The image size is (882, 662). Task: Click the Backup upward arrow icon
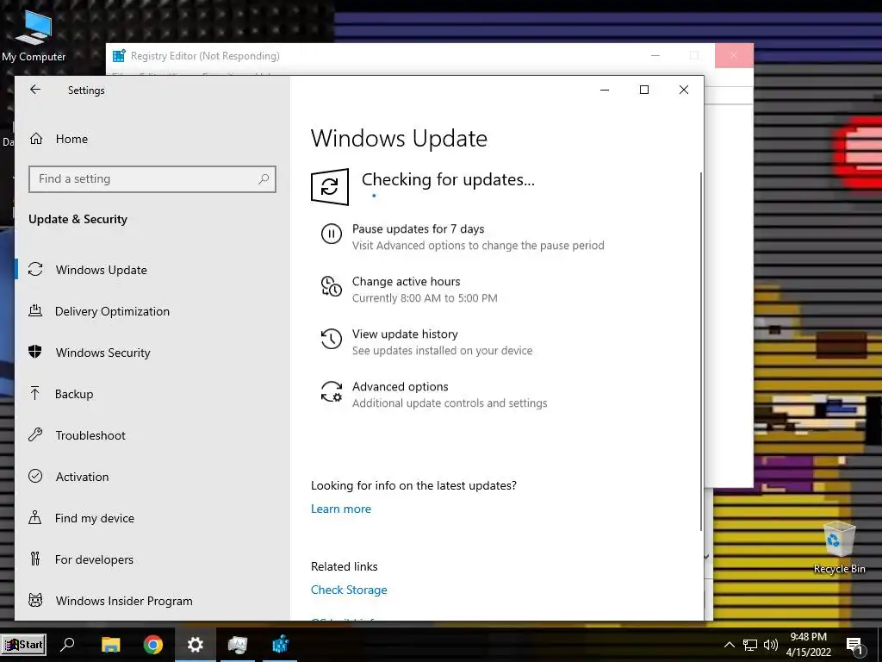click(x=34, y=393)
